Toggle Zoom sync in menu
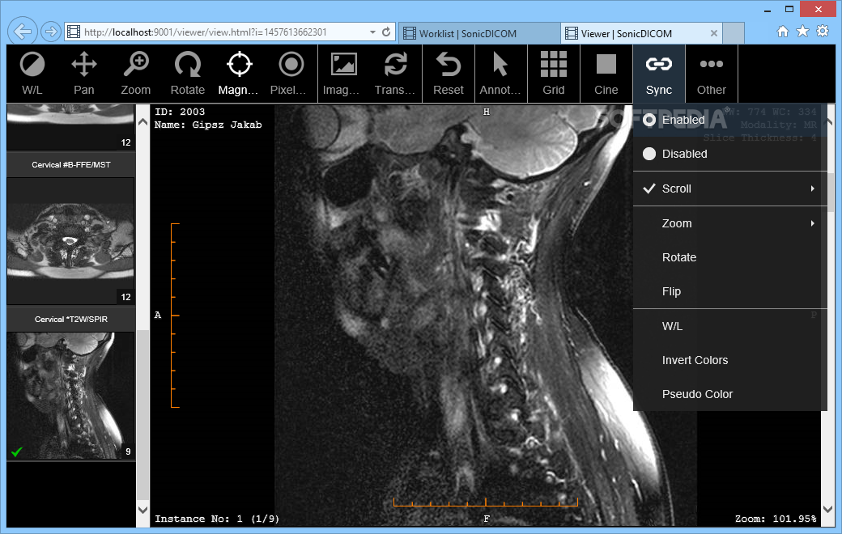This screenshot has height=534, width=842. [729, 223]
